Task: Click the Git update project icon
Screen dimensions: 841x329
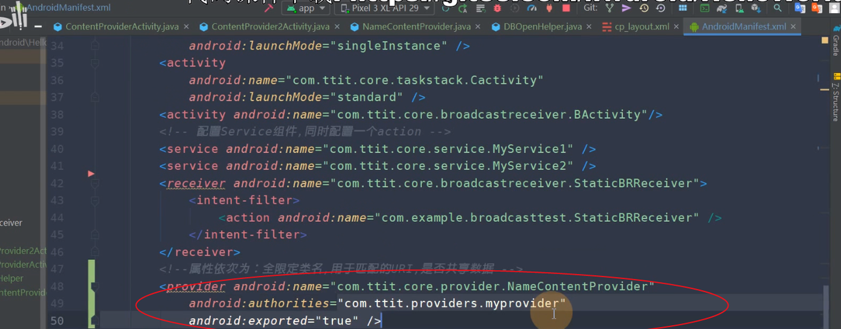Action: 610,9
